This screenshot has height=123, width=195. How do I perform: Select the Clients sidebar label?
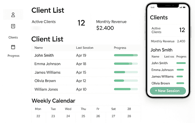coord(13,38)
